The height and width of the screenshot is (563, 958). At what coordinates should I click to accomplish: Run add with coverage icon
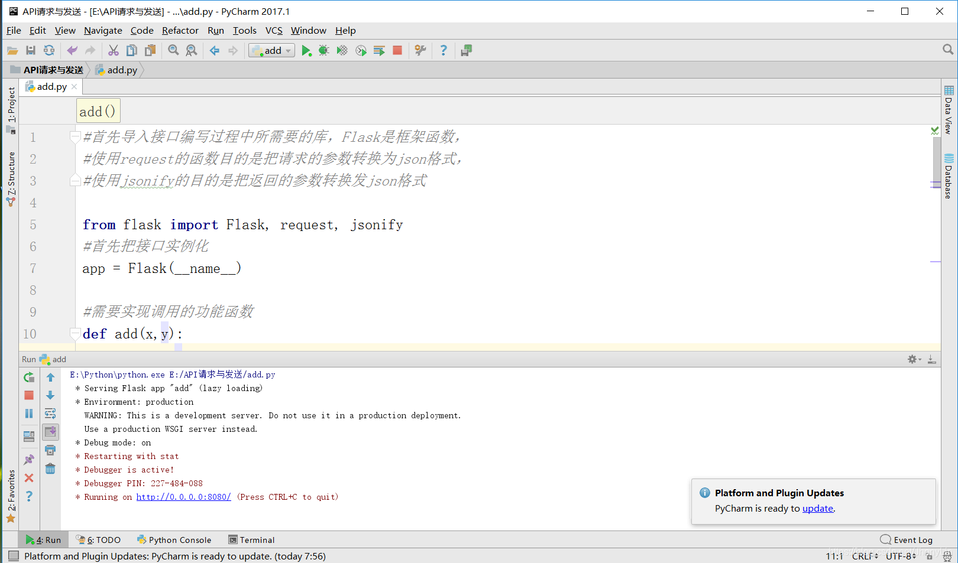pos(342,51)
